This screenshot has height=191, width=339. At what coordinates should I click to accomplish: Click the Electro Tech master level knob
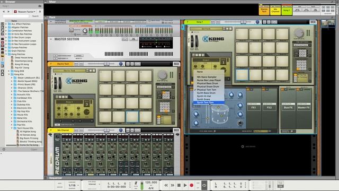(163, 75)
